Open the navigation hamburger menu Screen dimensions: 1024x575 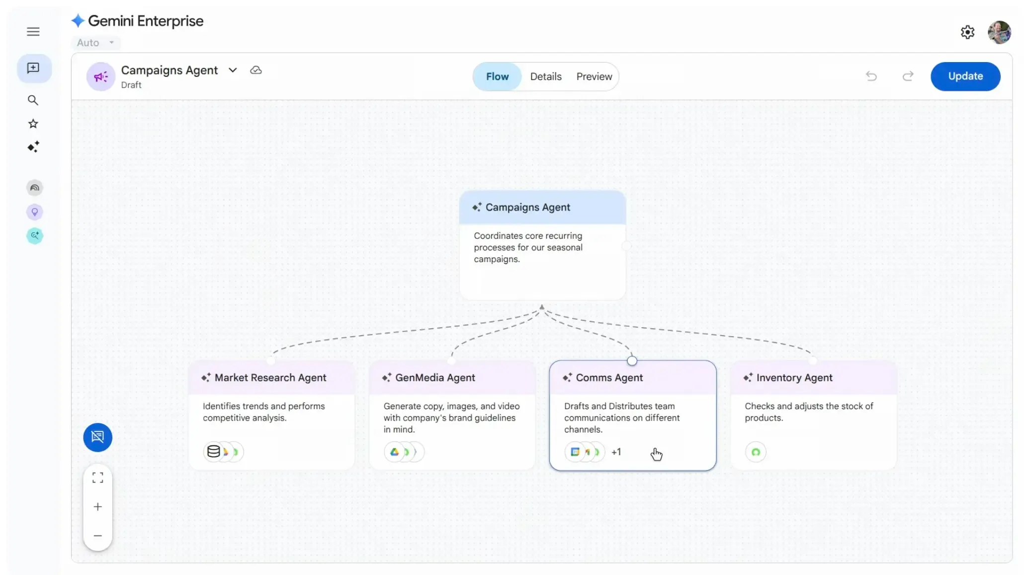coord(33,31)
